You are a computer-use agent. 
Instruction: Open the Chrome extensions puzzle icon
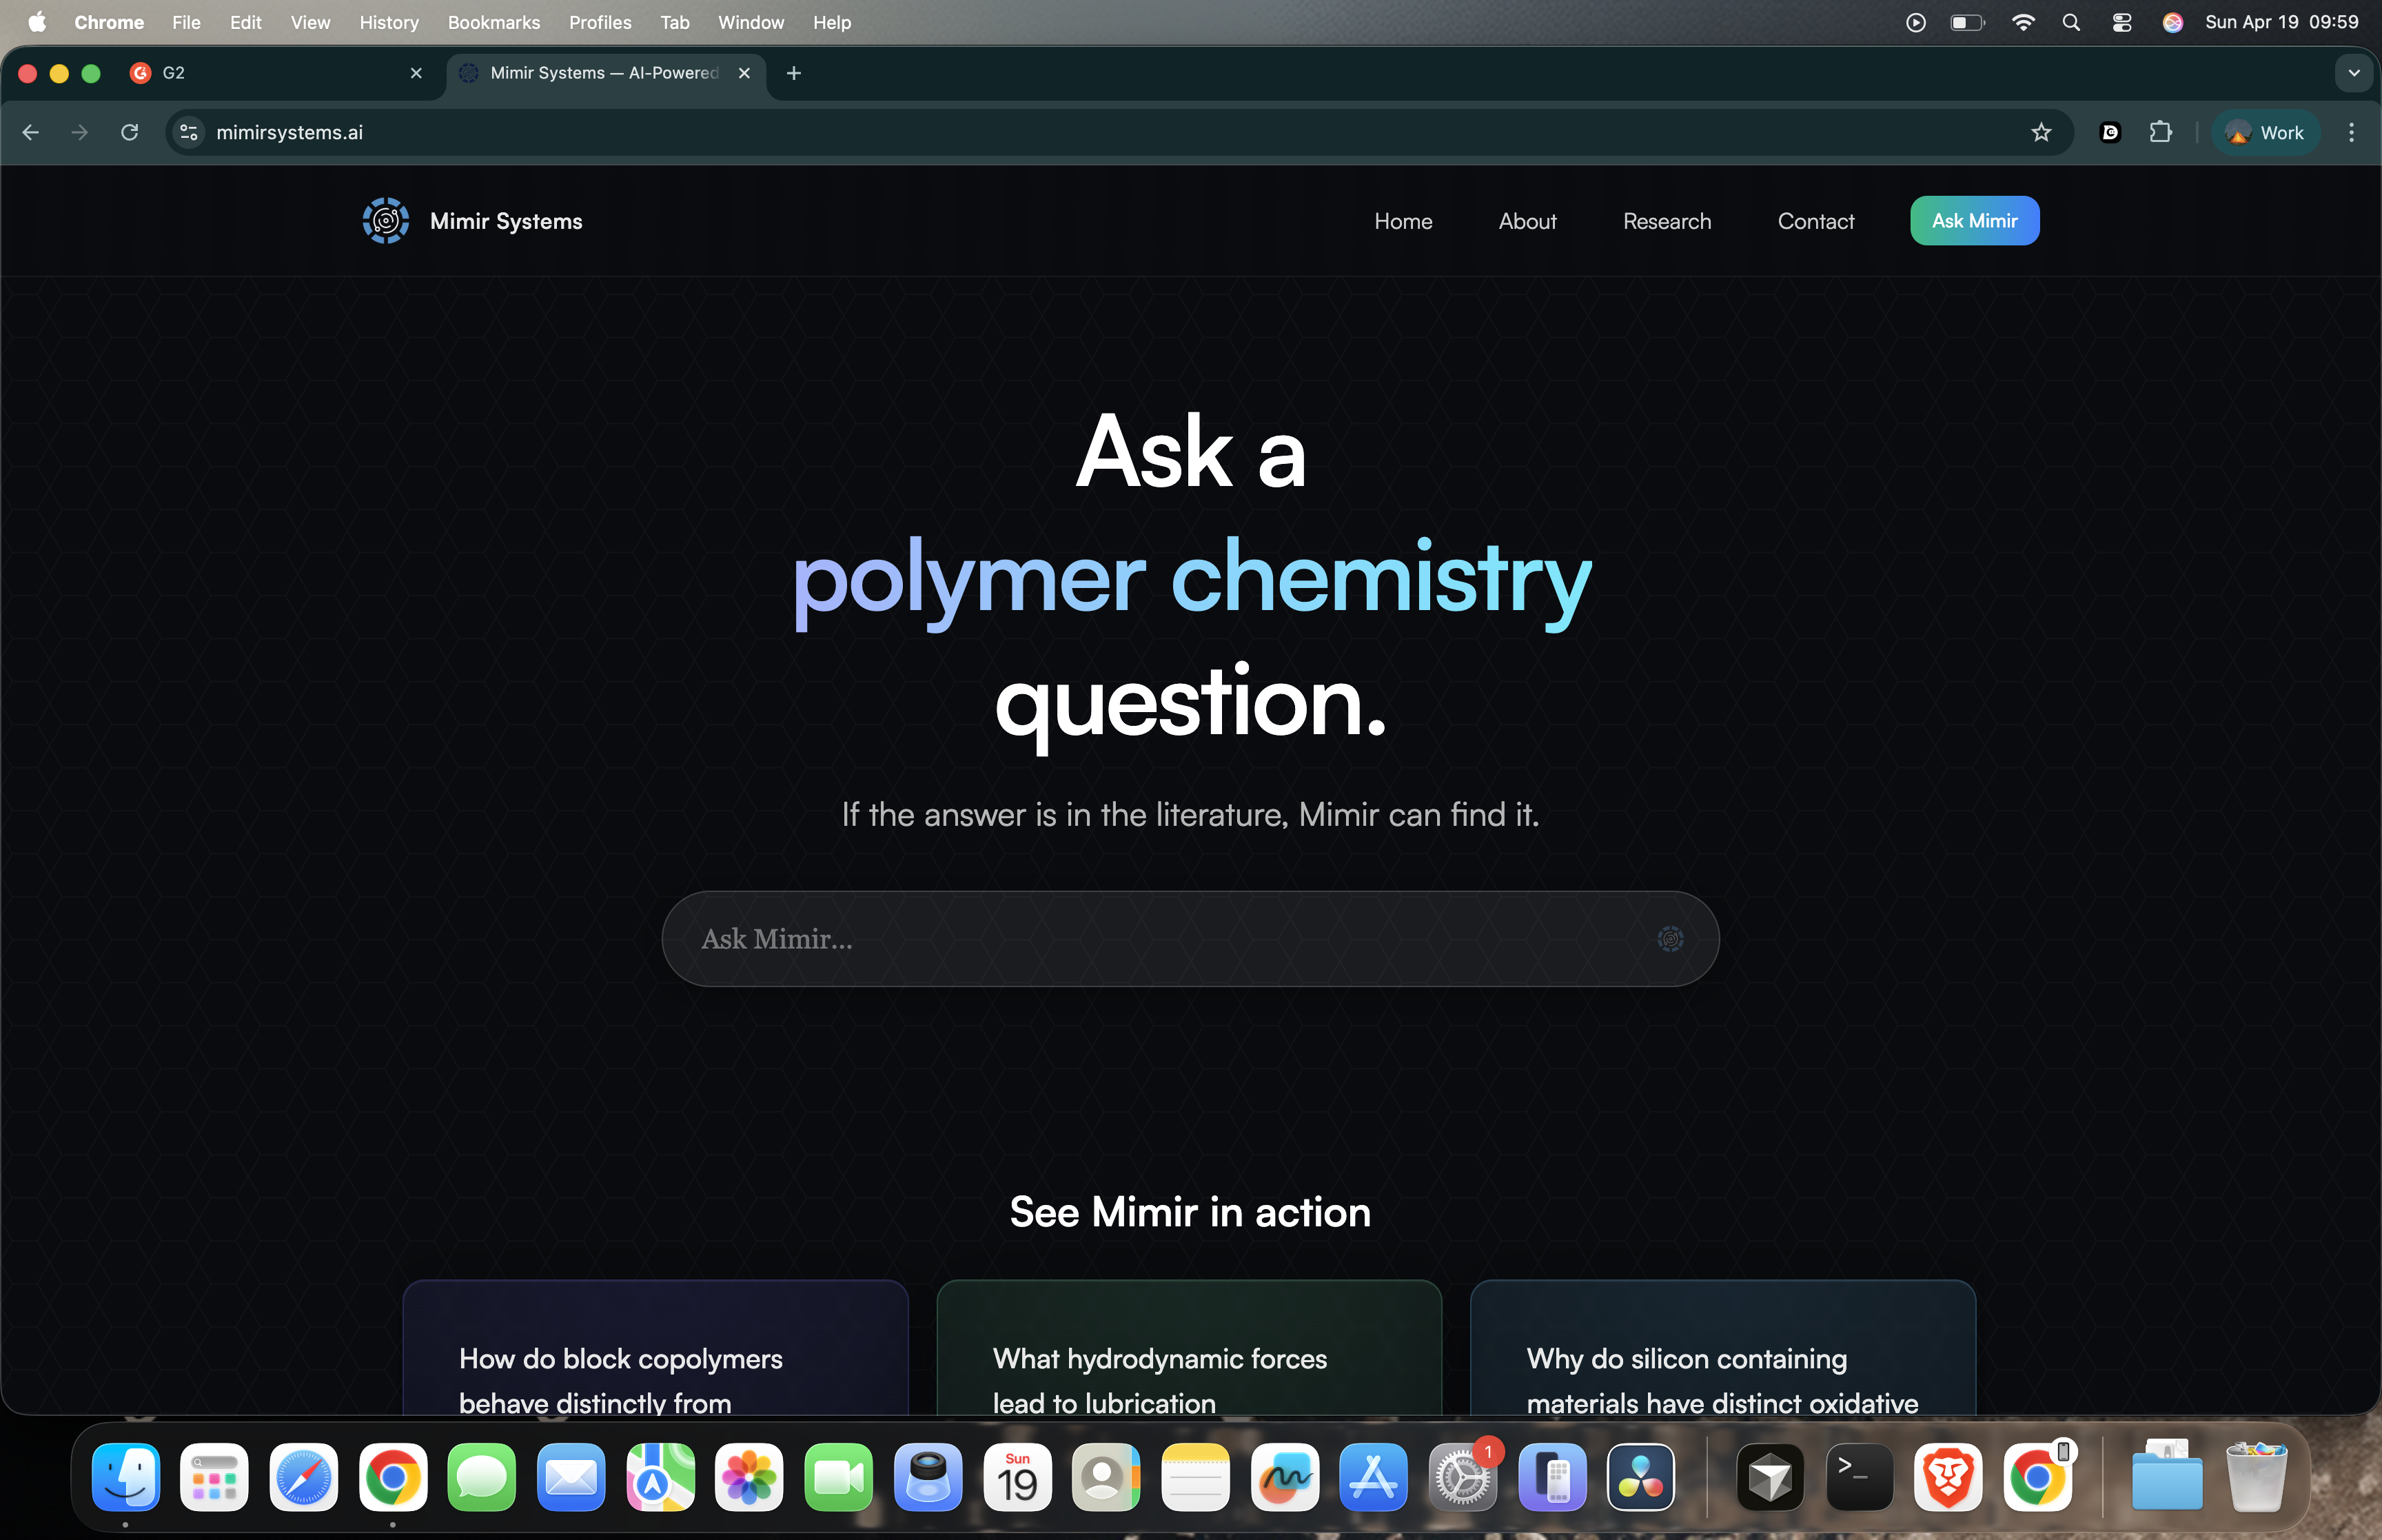coord(2160,132)
